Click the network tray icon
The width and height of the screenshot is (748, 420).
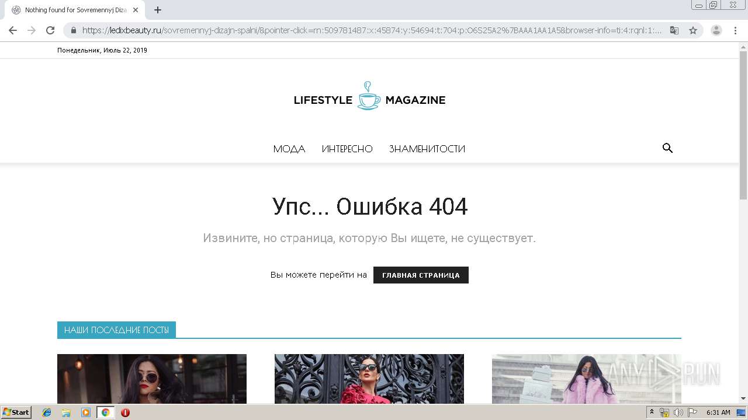(664, 412)
